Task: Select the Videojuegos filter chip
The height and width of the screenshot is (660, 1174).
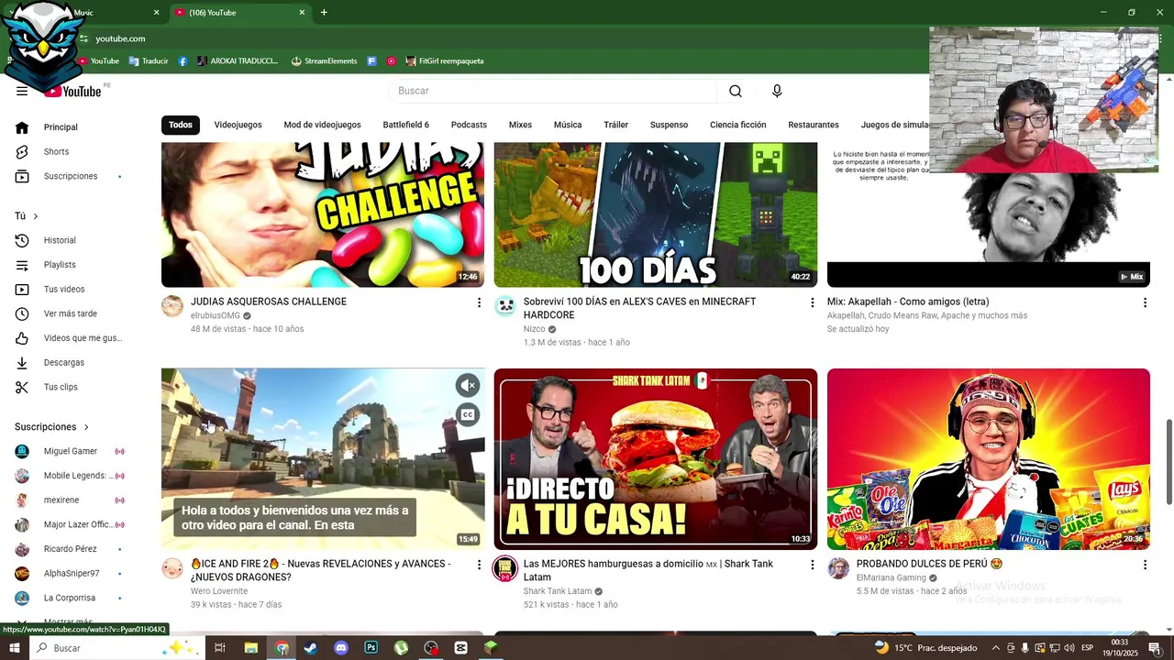Action: tap(238, 125)
